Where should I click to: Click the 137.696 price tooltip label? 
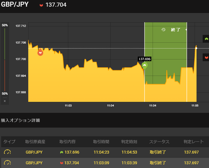point(145,59)
